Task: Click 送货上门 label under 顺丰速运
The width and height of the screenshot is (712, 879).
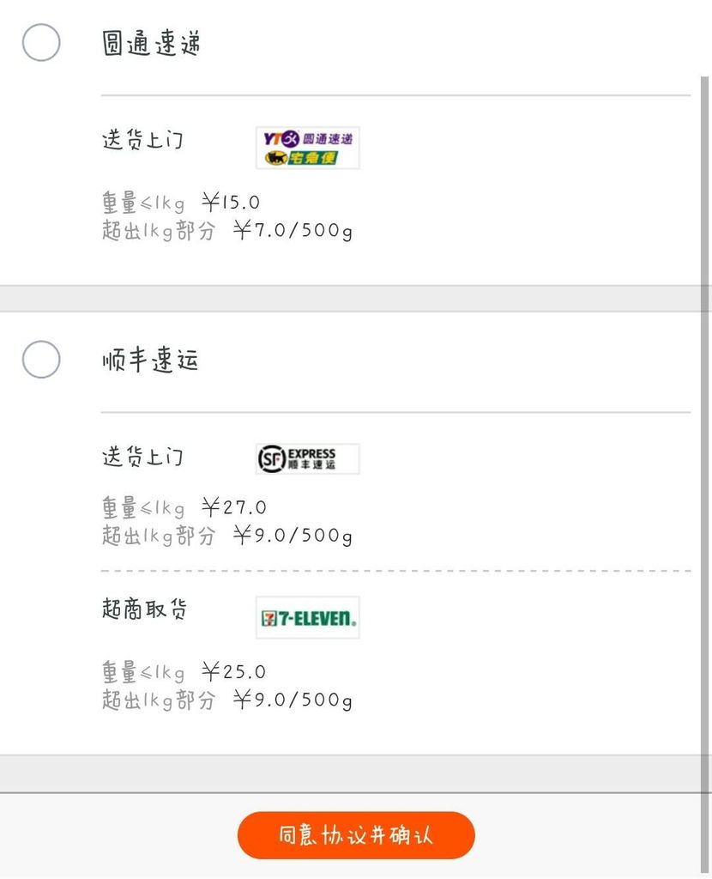Action: click(142, 457)
